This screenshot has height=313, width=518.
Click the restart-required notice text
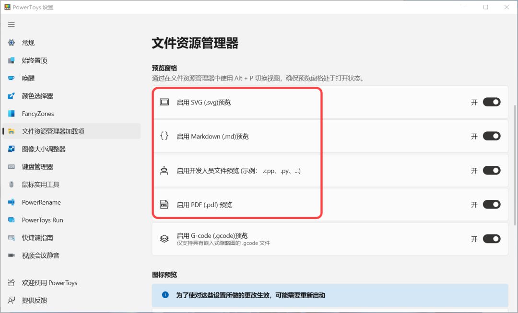[x=250, y=295]
